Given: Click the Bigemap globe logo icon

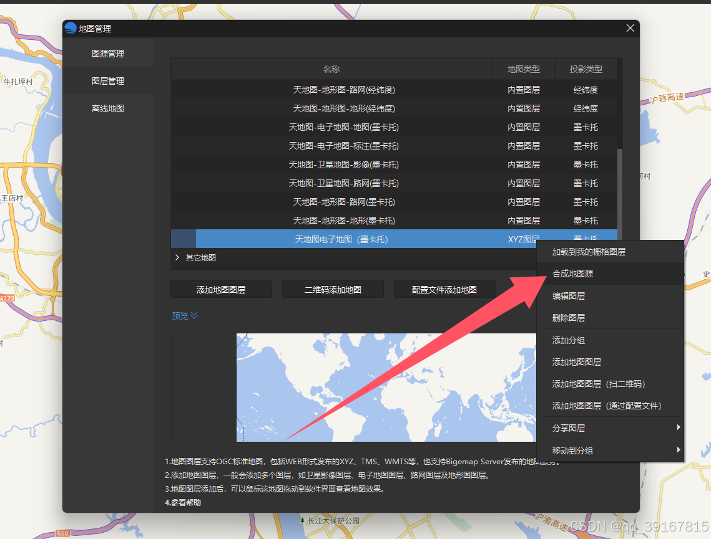Looking at the screenshot, I should coord(71,28).
